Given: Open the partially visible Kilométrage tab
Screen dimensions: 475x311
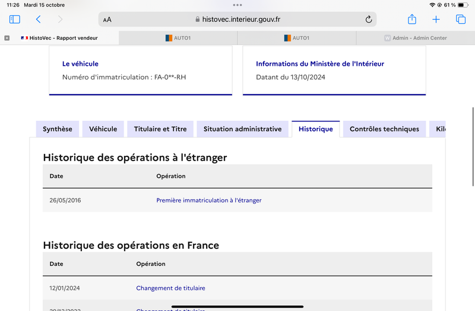Looking at the screenshot, I should click(x=438, y=129).
